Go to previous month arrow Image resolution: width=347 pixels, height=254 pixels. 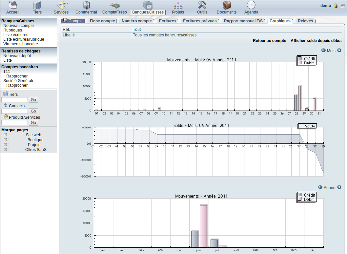(324, 51)
